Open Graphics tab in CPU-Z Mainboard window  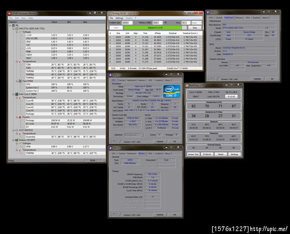click(x=256, y=18)
